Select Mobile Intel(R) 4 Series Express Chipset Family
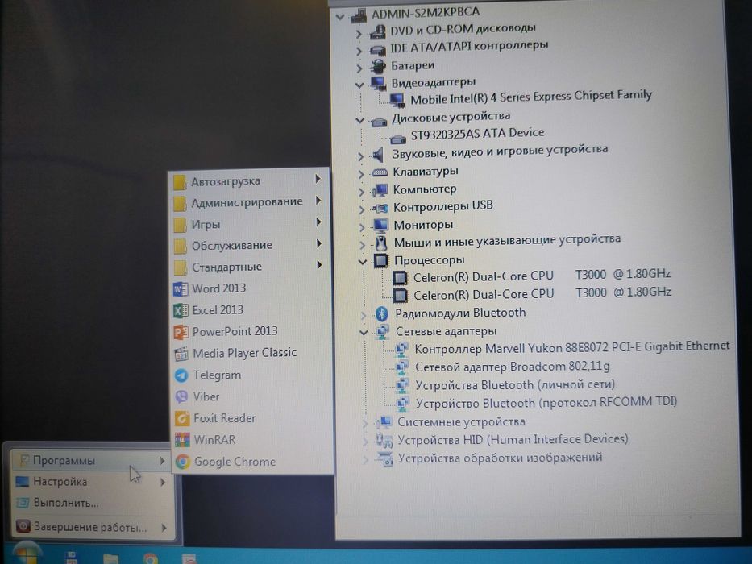 (x=531, y=97)
